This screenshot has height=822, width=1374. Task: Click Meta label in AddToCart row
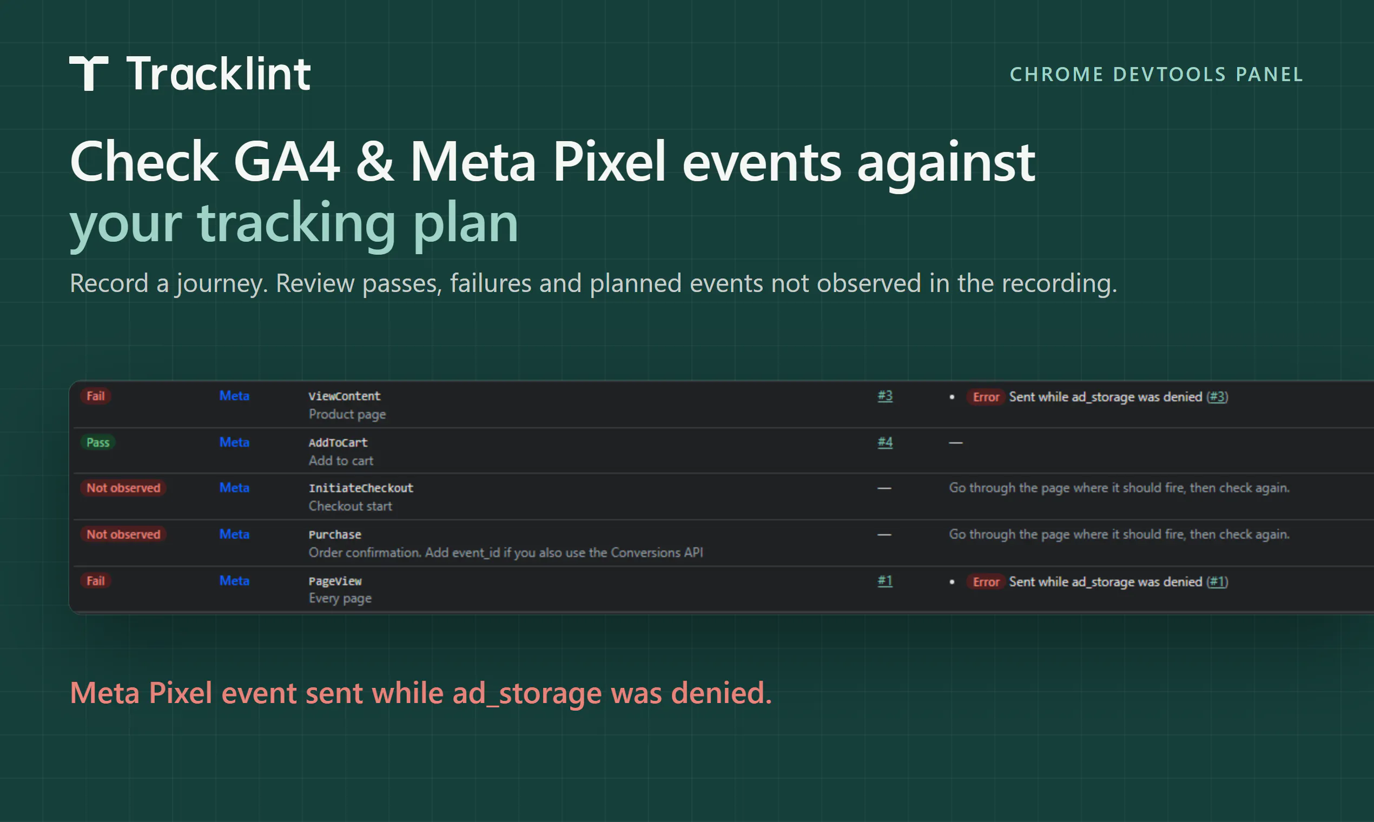pos(234,442)
